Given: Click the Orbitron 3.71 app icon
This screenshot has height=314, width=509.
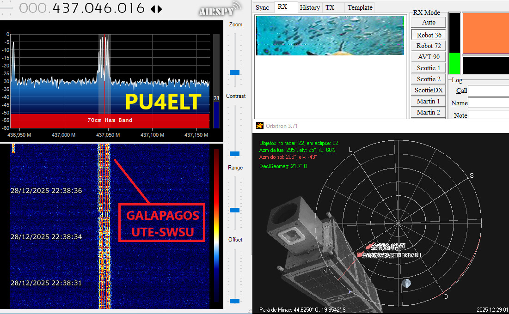Looking at the screenshot, I should [260, 126].
